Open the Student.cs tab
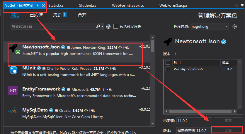Viewport: 245px width, 134px height. coord(88,6)
